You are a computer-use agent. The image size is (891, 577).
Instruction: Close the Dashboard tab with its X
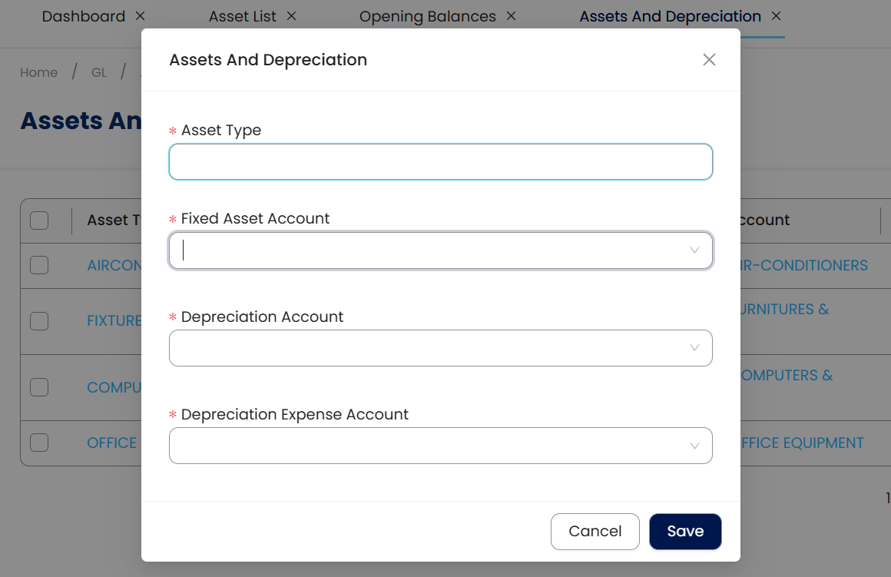pyautogui.click(x=141, y=16)
